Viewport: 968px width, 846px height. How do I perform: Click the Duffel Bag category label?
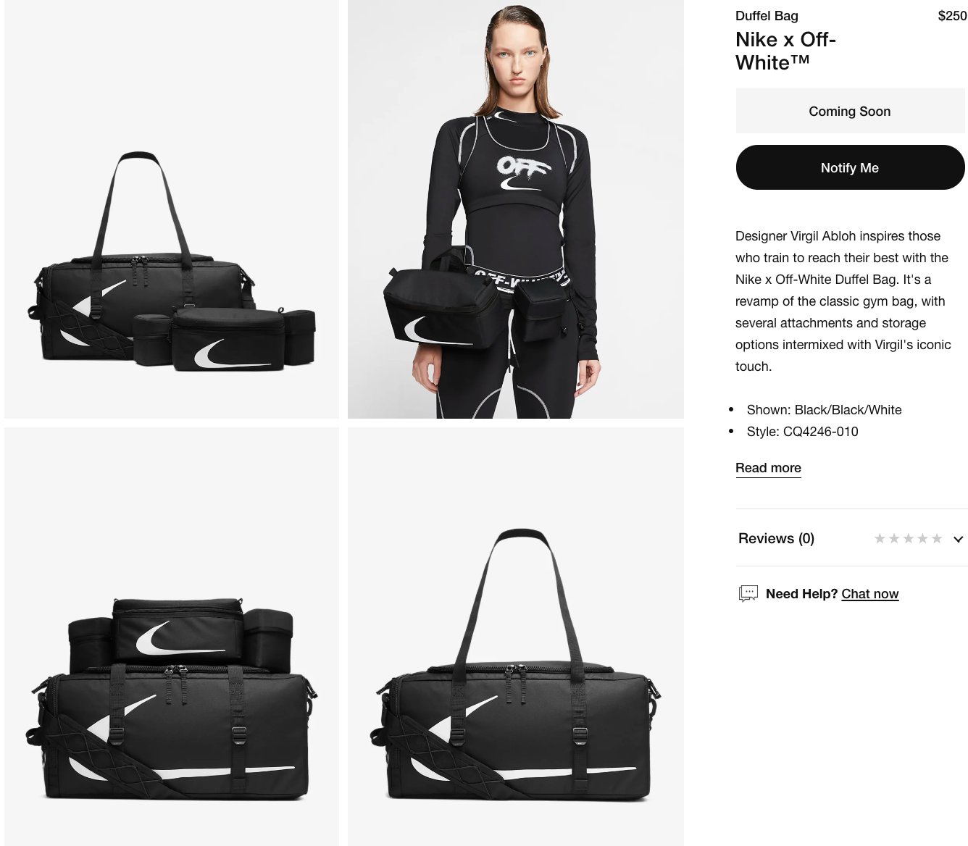tap(767, 16)
